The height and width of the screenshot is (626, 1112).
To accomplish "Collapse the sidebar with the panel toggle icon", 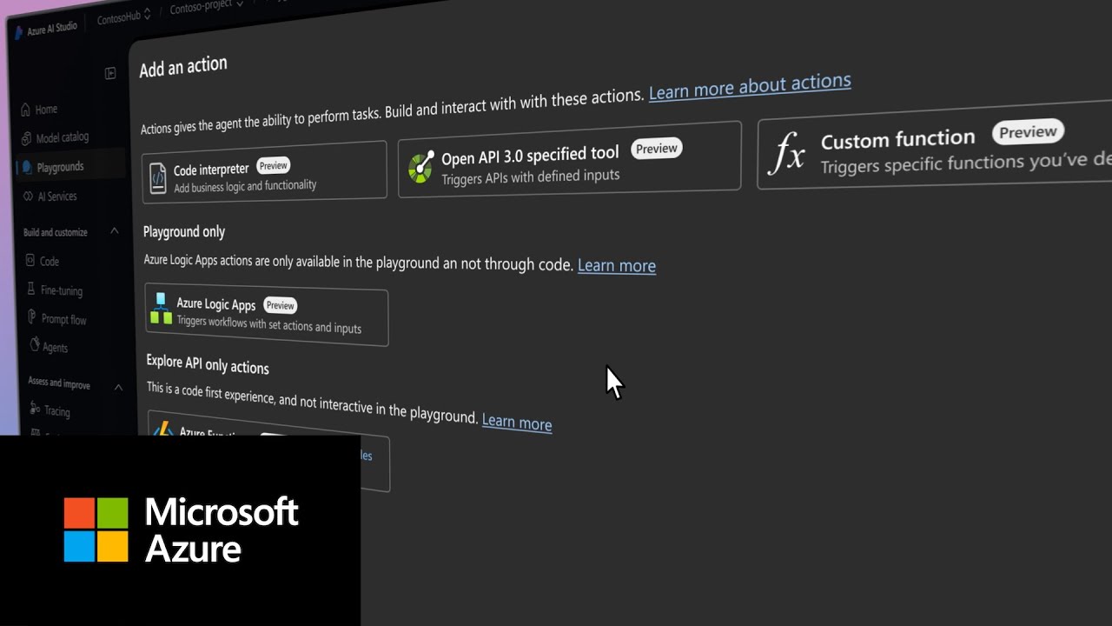I will point(110,74).
